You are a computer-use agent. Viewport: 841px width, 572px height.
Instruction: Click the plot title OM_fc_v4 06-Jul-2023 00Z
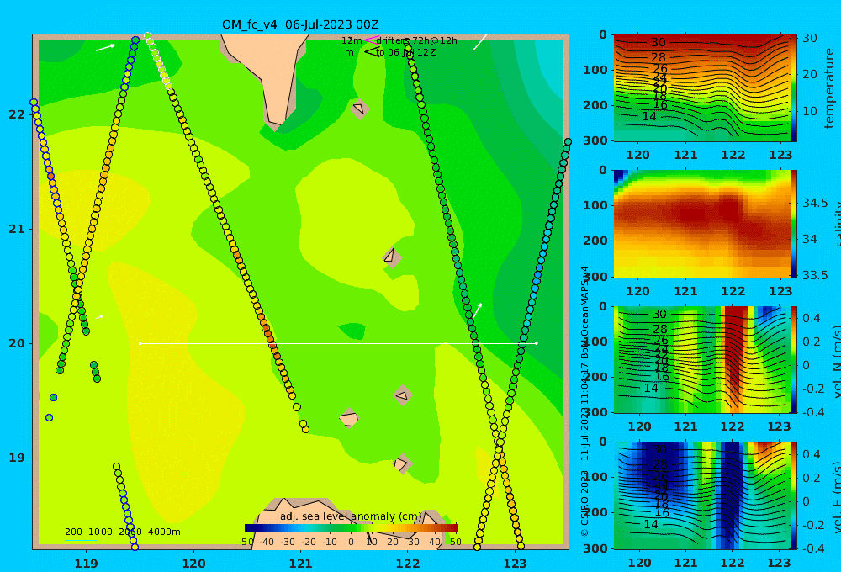(300, 24)
